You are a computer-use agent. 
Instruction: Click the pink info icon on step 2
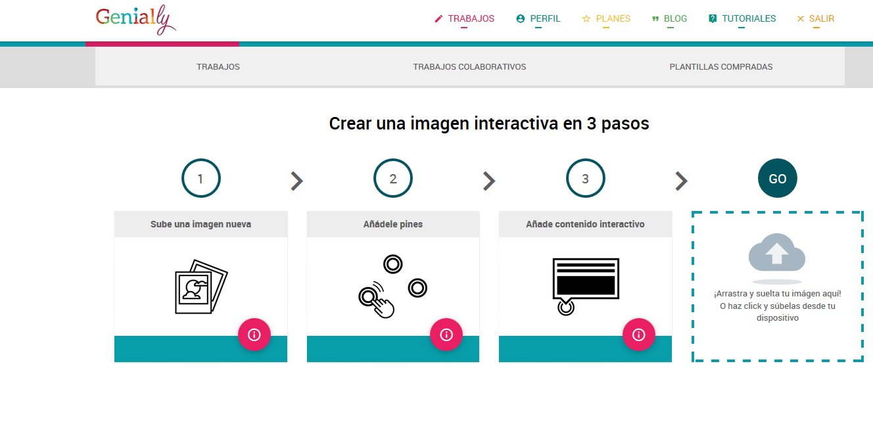pos(447,335)
